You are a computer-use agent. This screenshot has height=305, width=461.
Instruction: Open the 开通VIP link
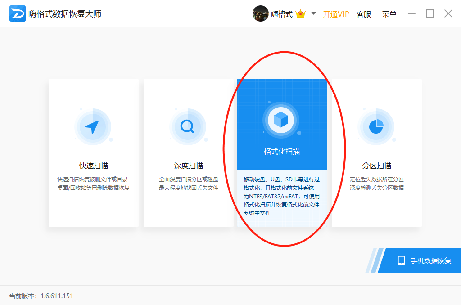click(336, 14)
